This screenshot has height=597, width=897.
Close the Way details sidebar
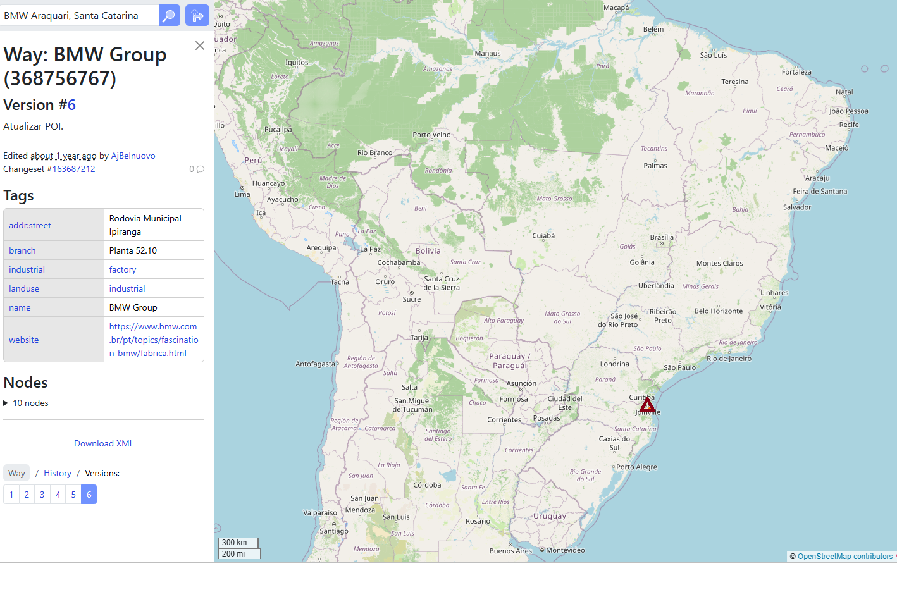(200, 46)
